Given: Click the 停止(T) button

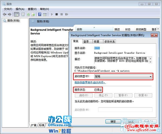Looking at the screenshot, I should click(x=103, y=95).
